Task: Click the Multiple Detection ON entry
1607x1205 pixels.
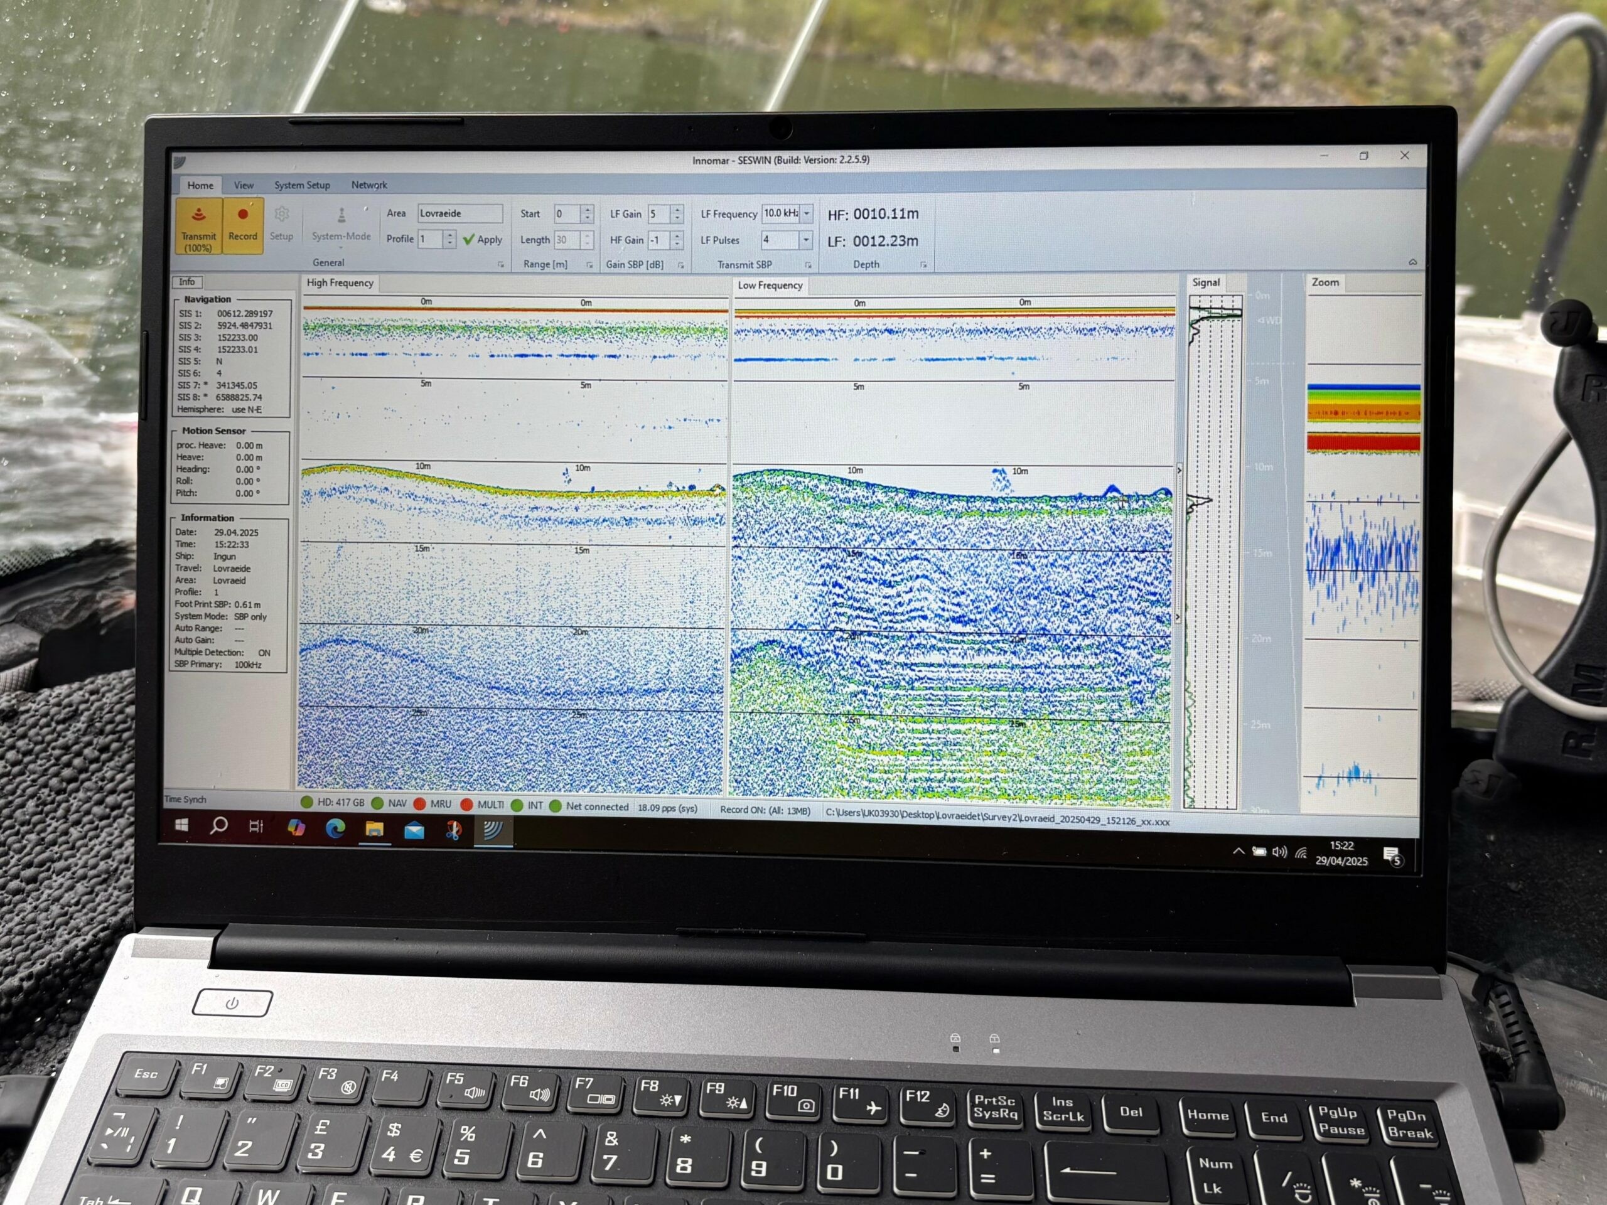Action: pos(222,652)
